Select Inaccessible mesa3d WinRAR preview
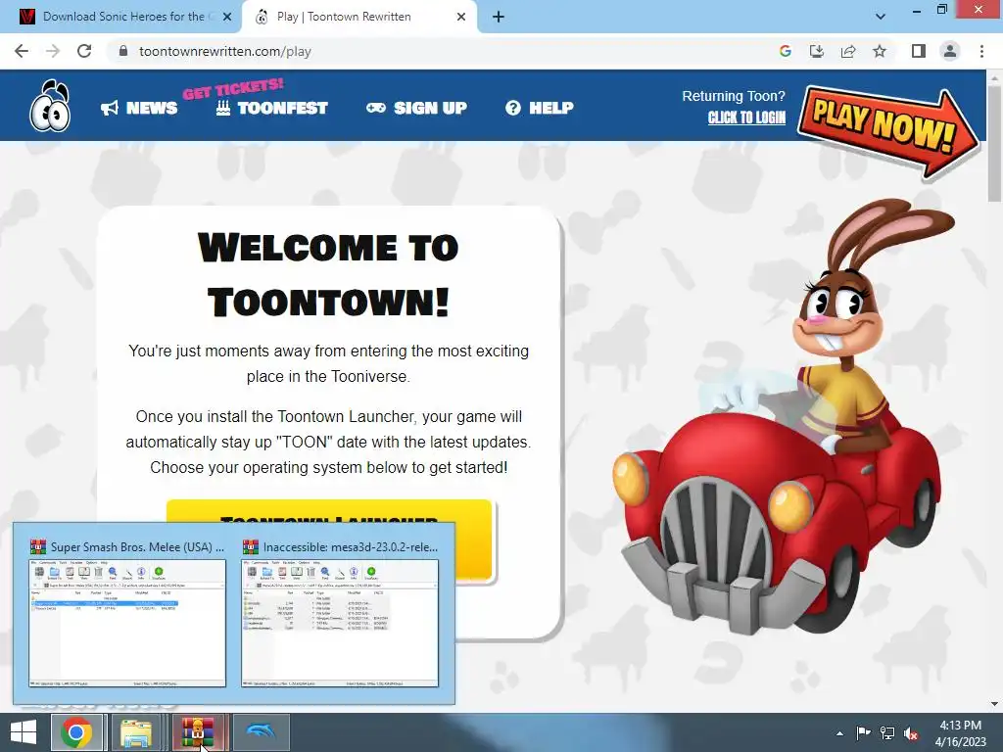 coord(340,614)
